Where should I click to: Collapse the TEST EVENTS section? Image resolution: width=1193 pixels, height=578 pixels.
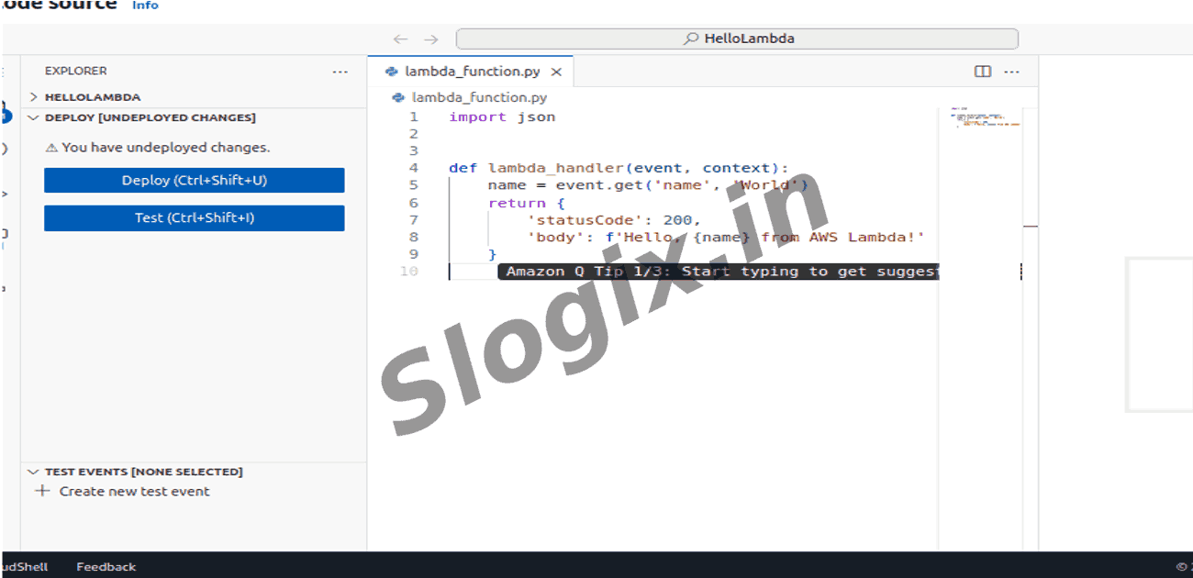pyautogui.click(x=33, y=471)
